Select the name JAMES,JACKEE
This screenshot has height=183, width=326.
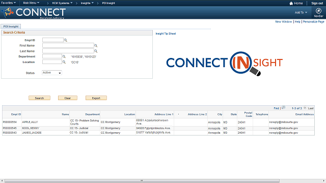coord(32,133)
